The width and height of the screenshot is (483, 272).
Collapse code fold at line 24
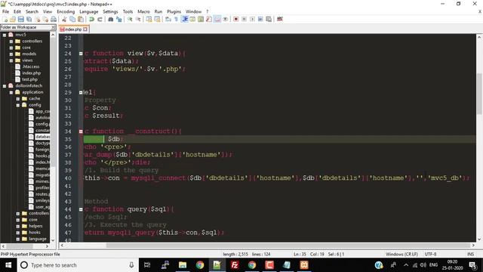click(81, 54)
